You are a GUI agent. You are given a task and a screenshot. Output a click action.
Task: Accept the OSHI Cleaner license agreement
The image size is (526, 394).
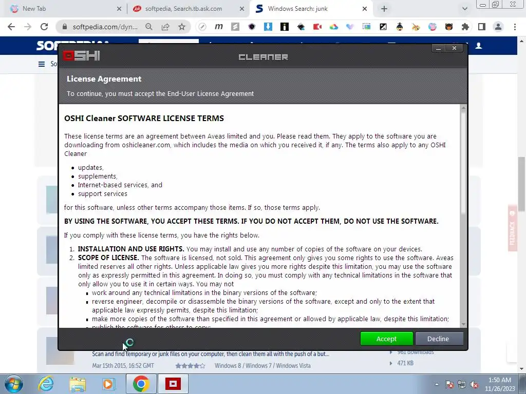[386, 339]
